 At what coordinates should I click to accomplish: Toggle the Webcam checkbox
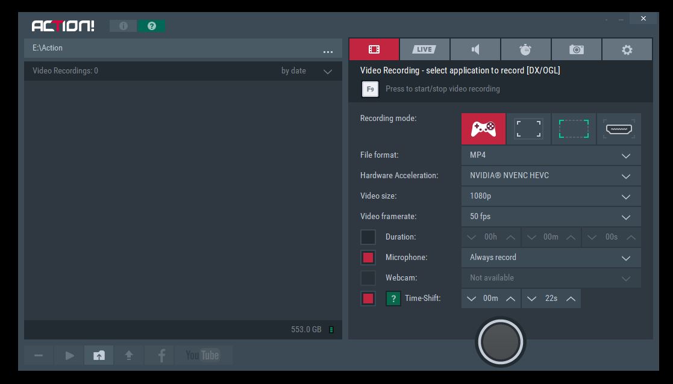pyautogui.click(x=368, y=278)
